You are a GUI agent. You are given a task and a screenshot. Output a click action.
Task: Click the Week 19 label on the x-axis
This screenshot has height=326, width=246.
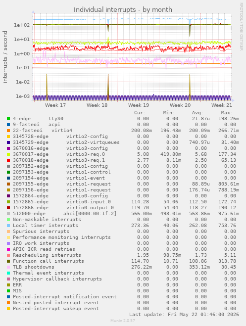click(139, 105)
